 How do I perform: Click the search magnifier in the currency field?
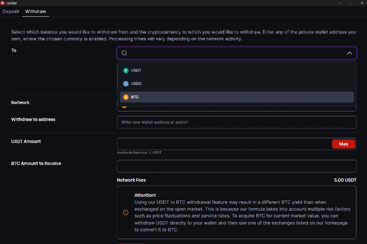[124, 53]
